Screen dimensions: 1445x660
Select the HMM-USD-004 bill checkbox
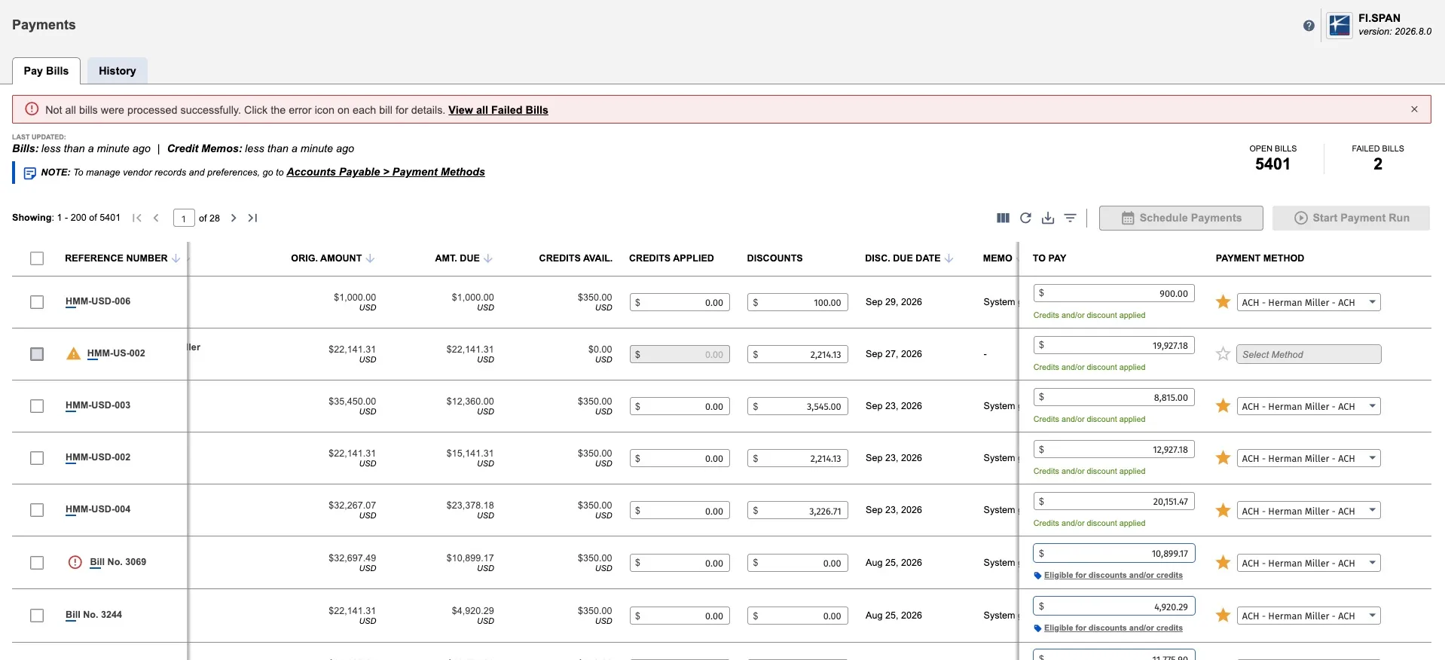[x=37, y=510]
